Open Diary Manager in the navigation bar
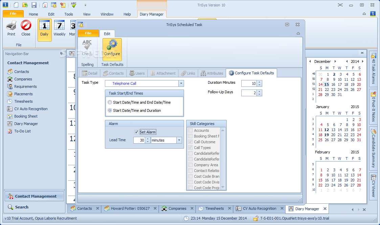Image resolution: width=380 pixels, height=225 pixels. point(26,124)
